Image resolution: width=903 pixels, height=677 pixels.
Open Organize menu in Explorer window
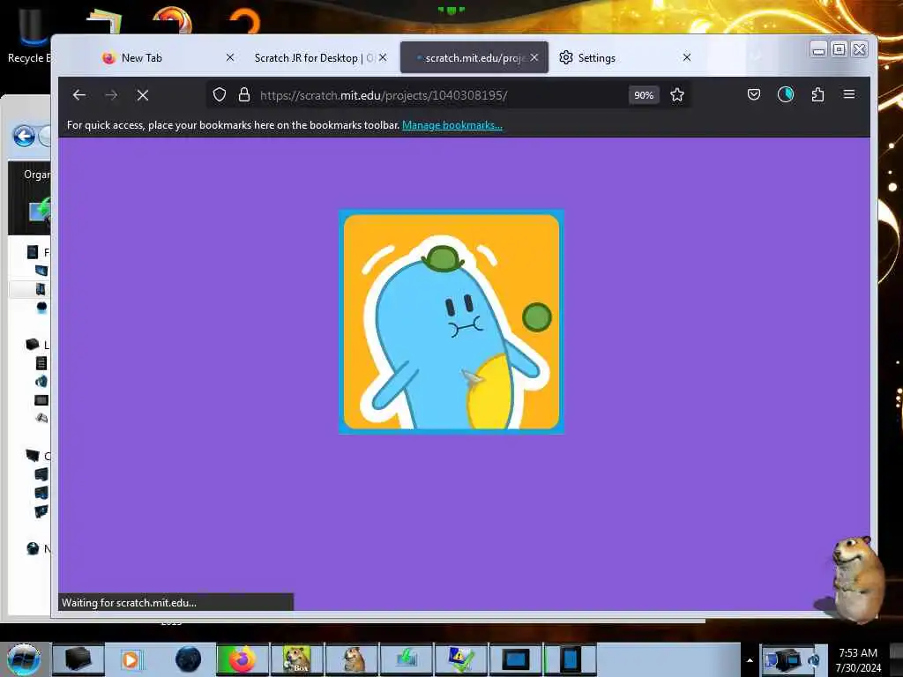[37, 175]
